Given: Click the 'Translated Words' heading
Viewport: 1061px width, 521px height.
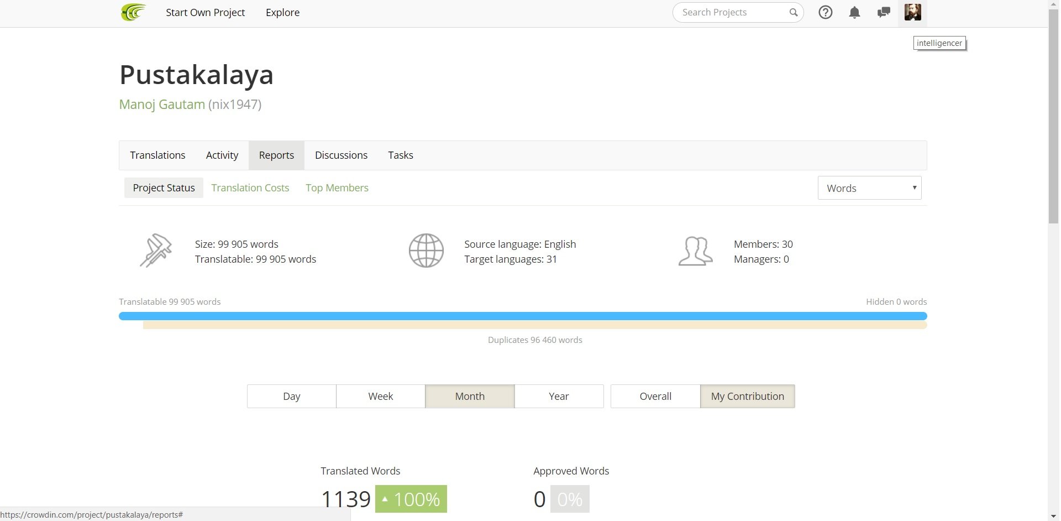Looking at the screenshot, I should 360,471.
